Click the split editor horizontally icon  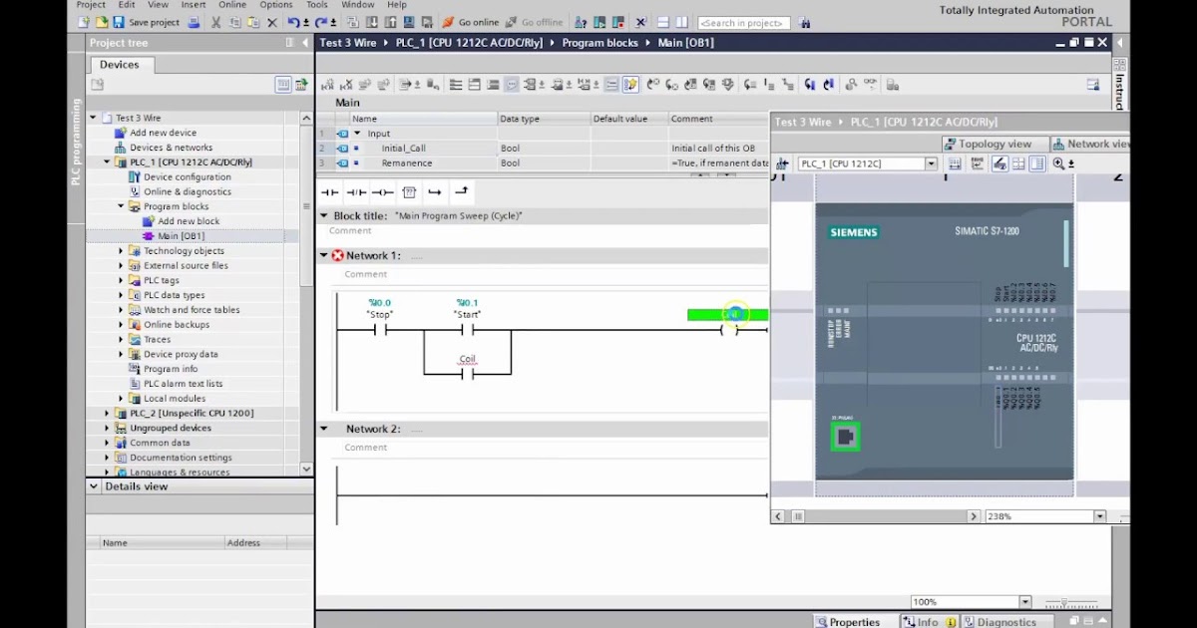pos(662,22)
